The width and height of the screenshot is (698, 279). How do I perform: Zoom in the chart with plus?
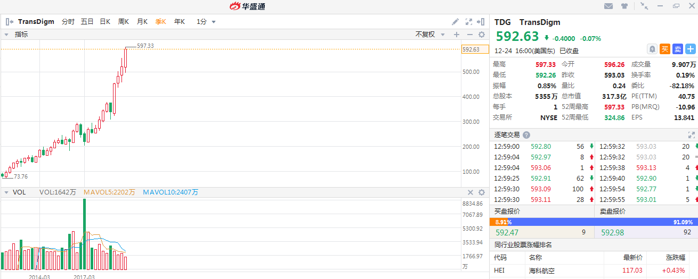[456, 35]
